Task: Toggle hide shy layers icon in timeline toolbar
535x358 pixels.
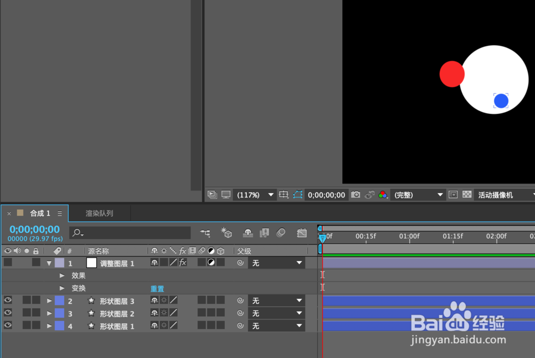Action: 248,233
